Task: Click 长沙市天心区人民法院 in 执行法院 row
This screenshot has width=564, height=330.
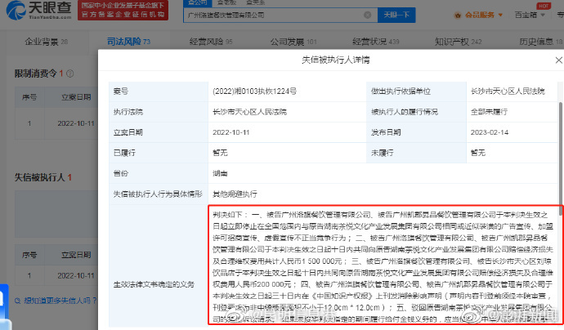Action: point(249,112)
